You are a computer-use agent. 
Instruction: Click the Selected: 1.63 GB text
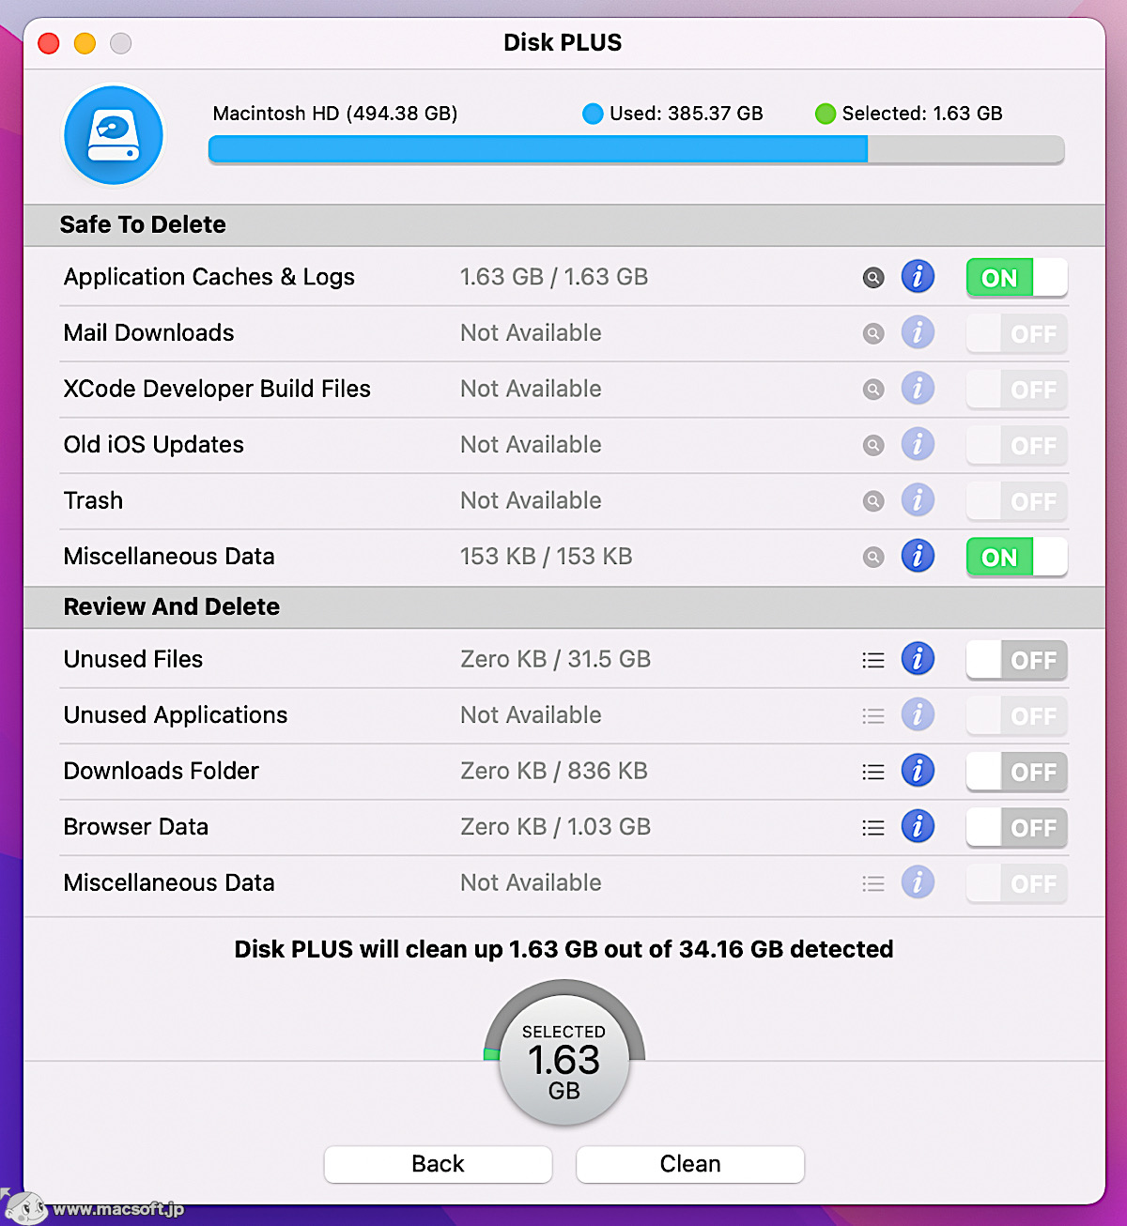pos(922,114)
